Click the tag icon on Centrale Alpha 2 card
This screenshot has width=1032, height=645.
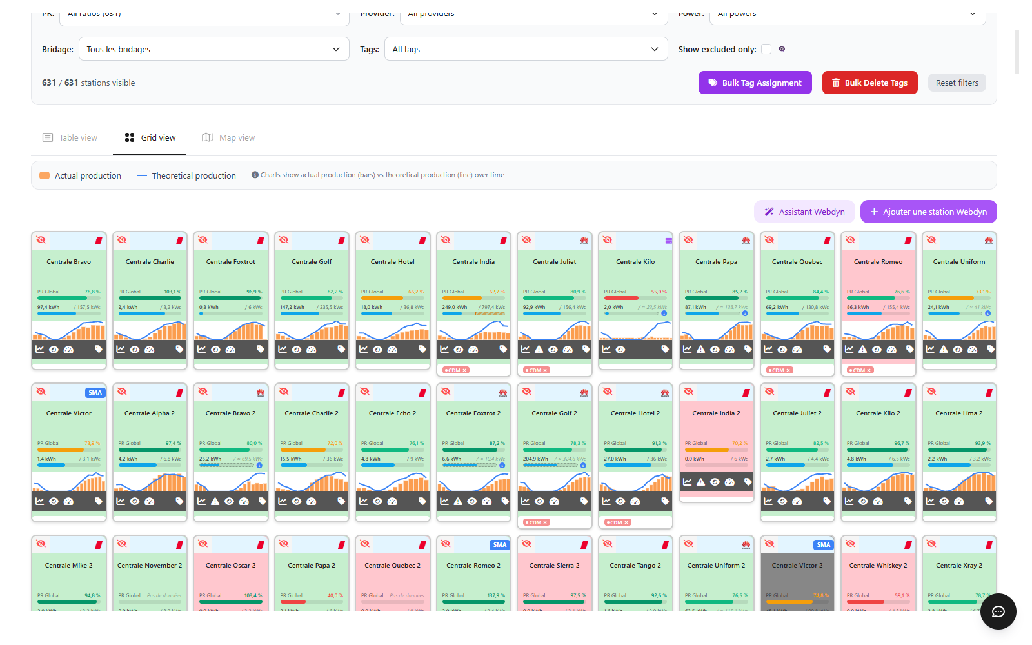[179, 501]
